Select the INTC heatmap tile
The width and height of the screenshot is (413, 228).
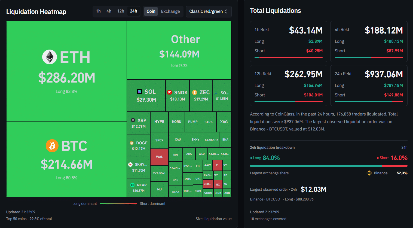coord(188,179)
